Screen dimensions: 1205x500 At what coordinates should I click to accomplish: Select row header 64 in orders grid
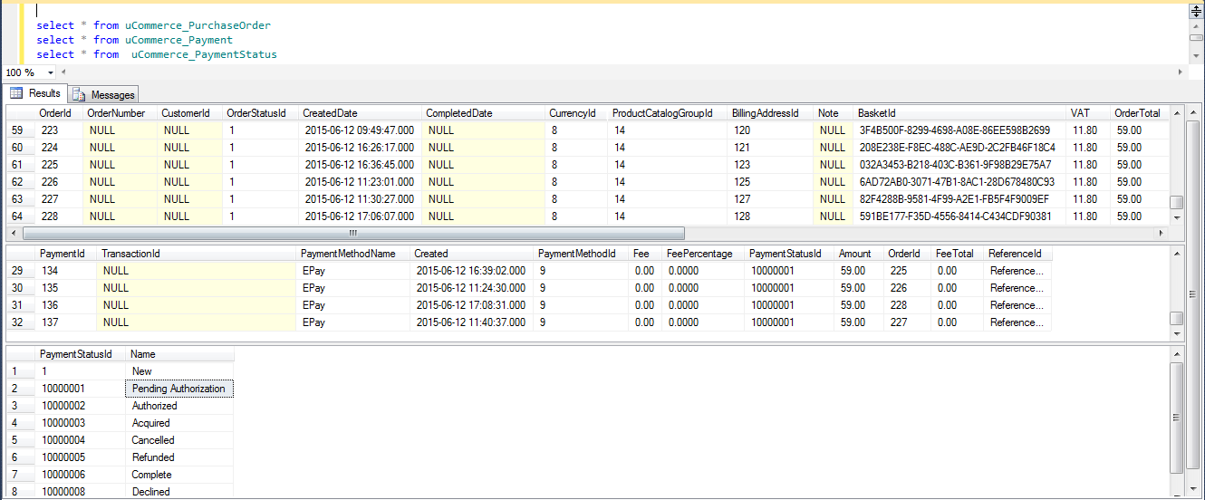[x=20, y=216]
